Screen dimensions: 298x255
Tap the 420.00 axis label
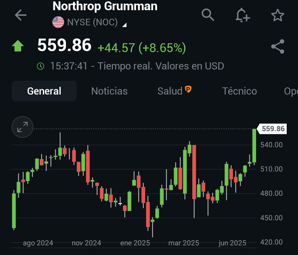272,242
